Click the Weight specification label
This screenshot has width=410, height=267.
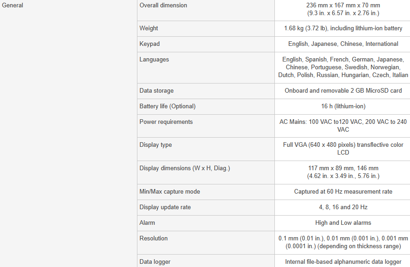[148, 28]
